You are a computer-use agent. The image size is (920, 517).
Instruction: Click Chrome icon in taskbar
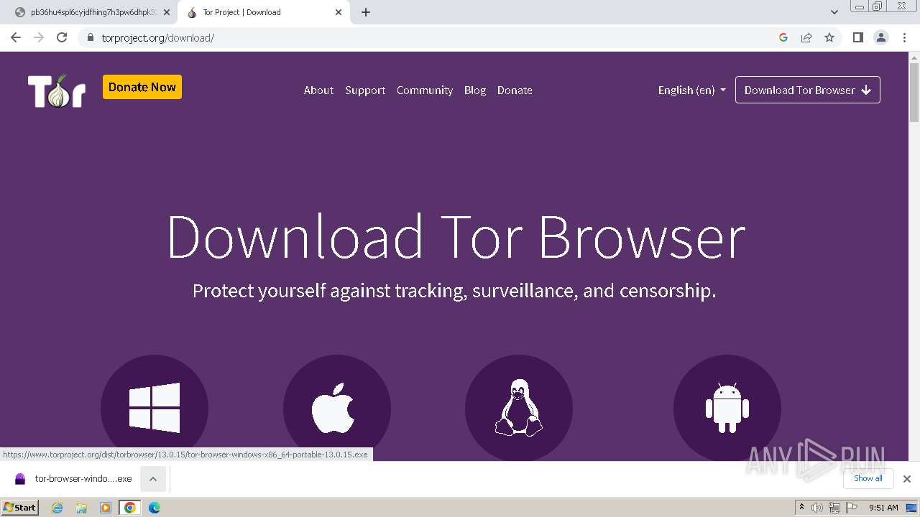point(130,508)
